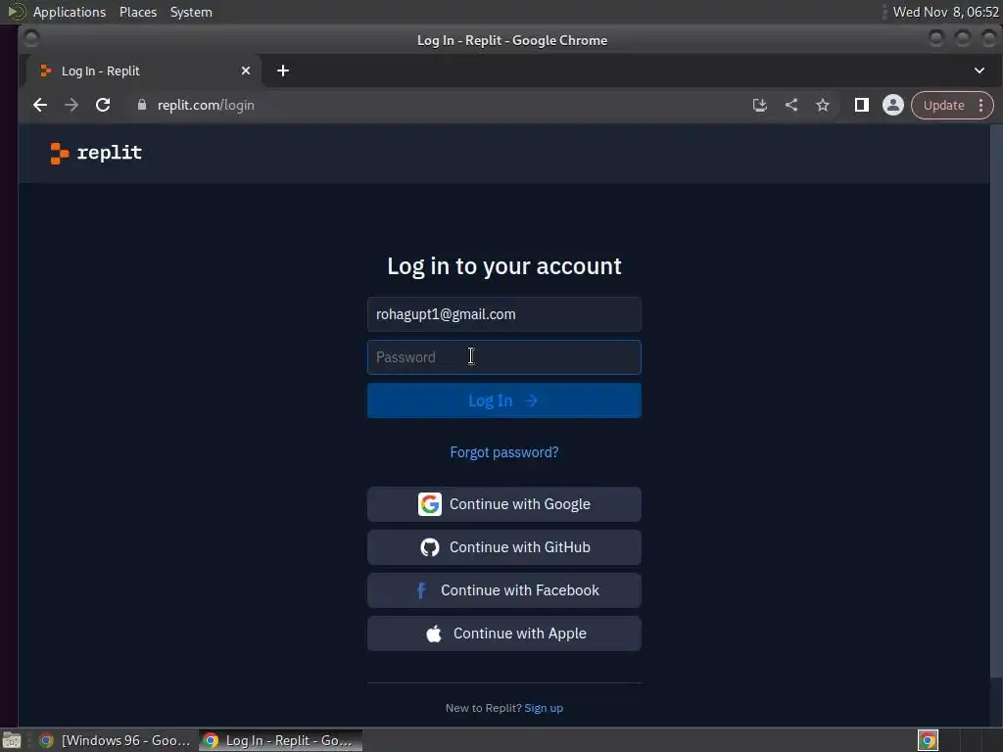Open the Places menu
This screenshot has height=752, width=1003.
(138, 12)
